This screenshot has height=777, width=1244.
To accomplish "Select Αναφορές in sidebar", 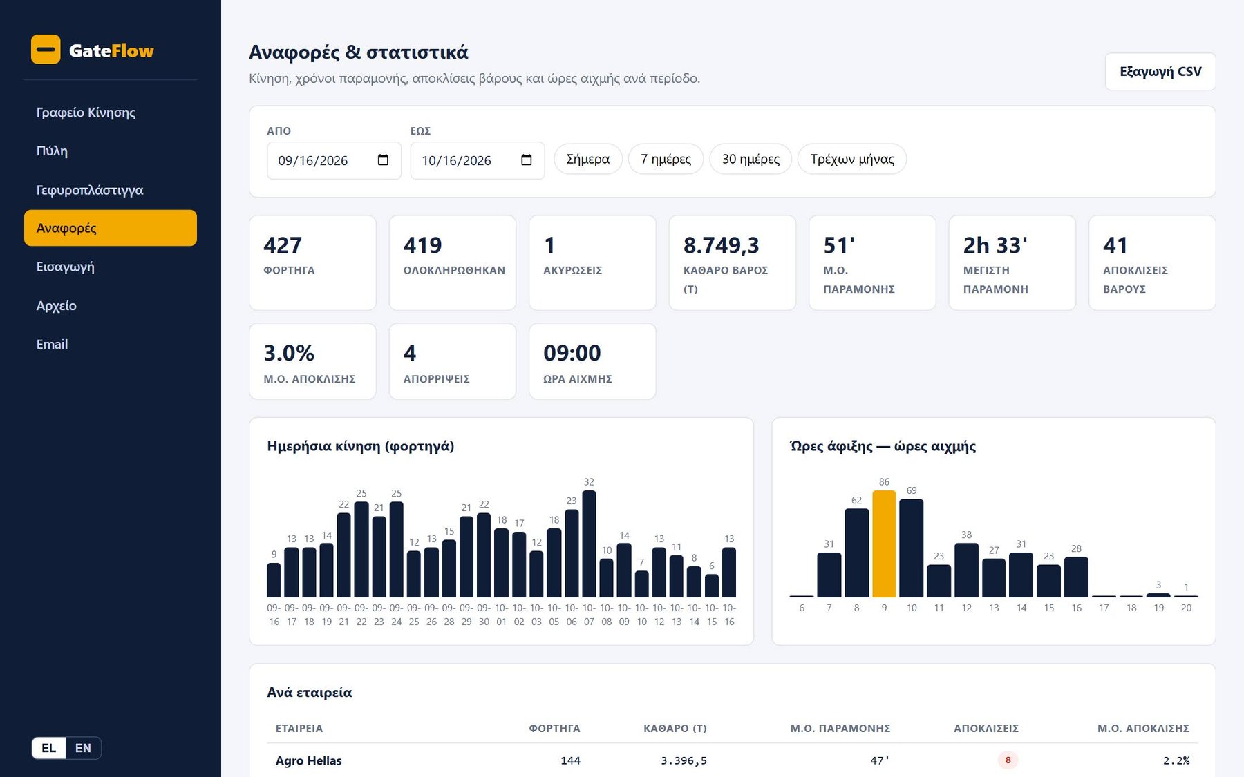I will pos(111,228).
